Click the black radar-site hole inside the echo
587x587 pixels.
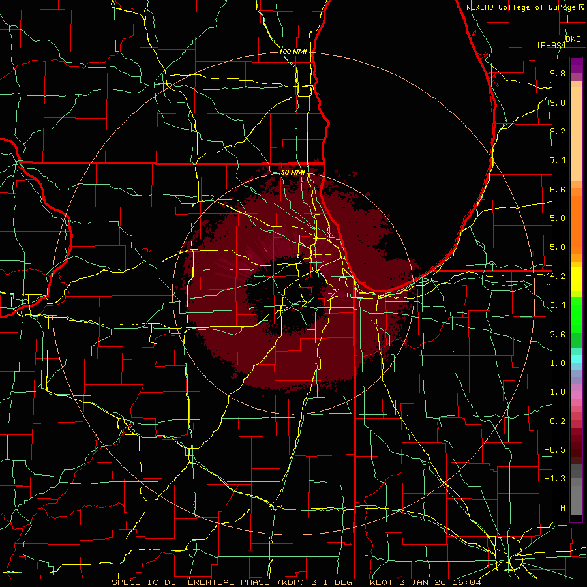(x=288, y=295)
